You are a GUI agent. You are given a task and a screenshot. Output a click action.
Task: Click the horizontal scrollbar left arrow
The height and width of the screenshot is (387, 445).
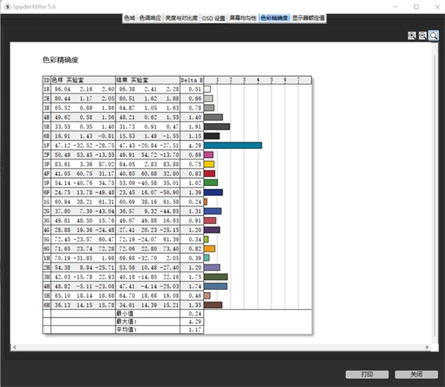pos(13,347)
